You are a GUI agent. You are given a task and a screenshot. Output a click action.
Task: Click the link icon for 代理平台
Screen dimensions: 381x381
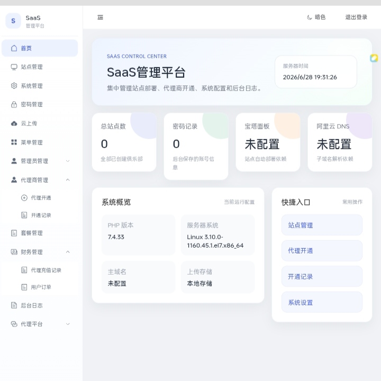[x=14, y=324]
